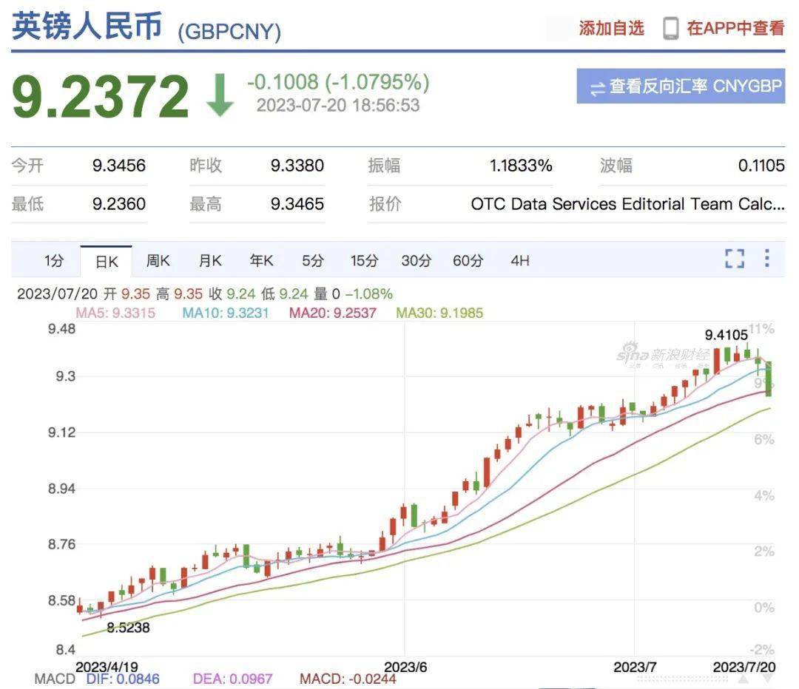Screen dimensions: 799x689
Task: Open the three-dot chart options menu
Action: [766, 258]
